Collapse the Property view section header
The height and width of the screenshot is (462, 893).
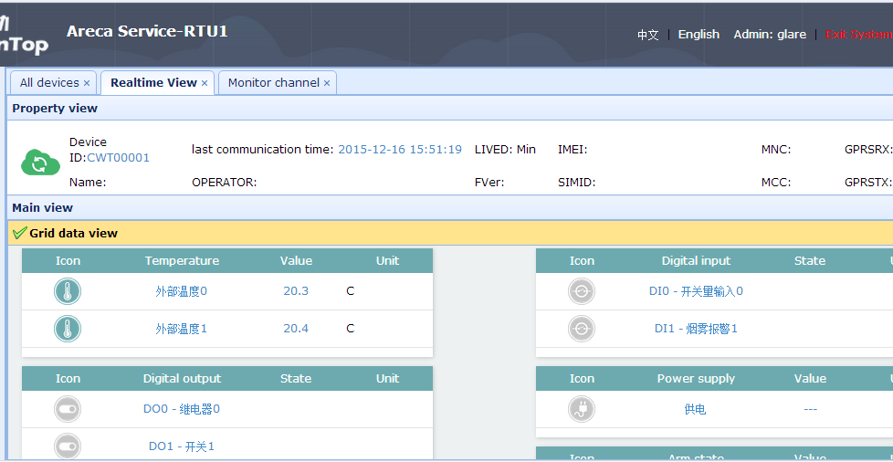[x=450, y=109]
